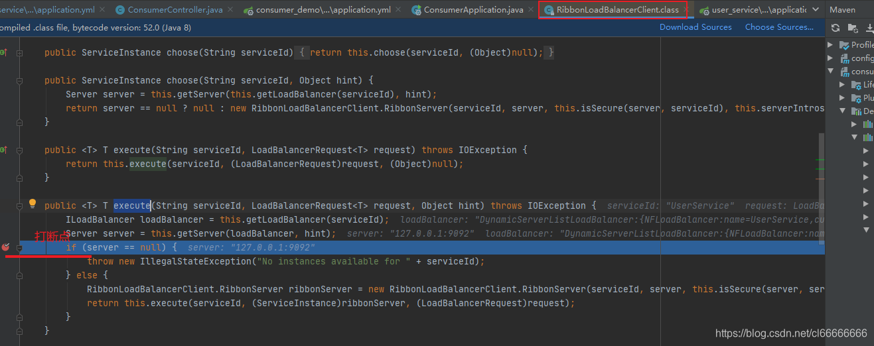Click the Choose Sources link
874x346 pixels.
[779, 27]
